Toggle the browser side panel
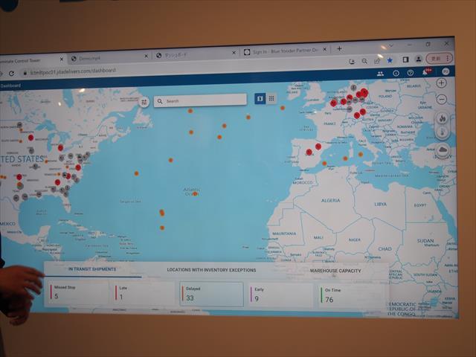Image resolution: width=476 pixels, height=357 pixels. (405, 59)
